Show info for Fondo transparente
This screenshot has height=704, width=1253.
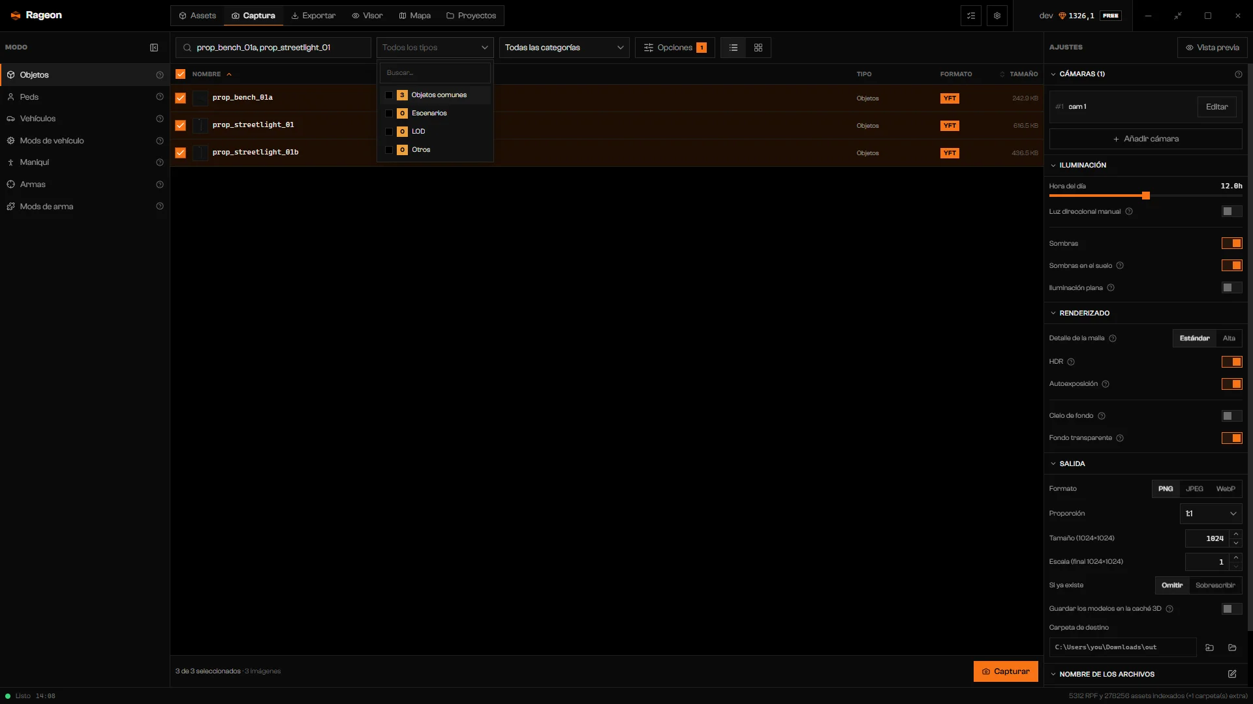point(1120,438)
